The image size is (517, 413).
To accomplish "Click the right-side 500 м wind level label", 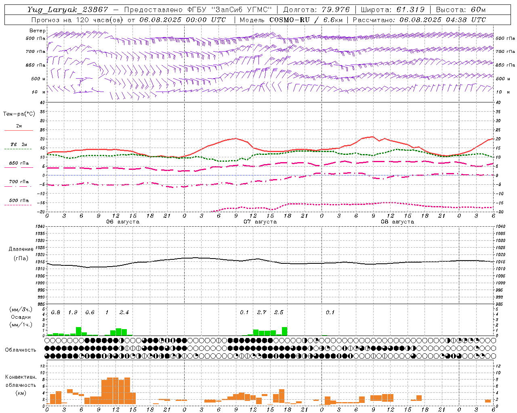I will point(503,79).
